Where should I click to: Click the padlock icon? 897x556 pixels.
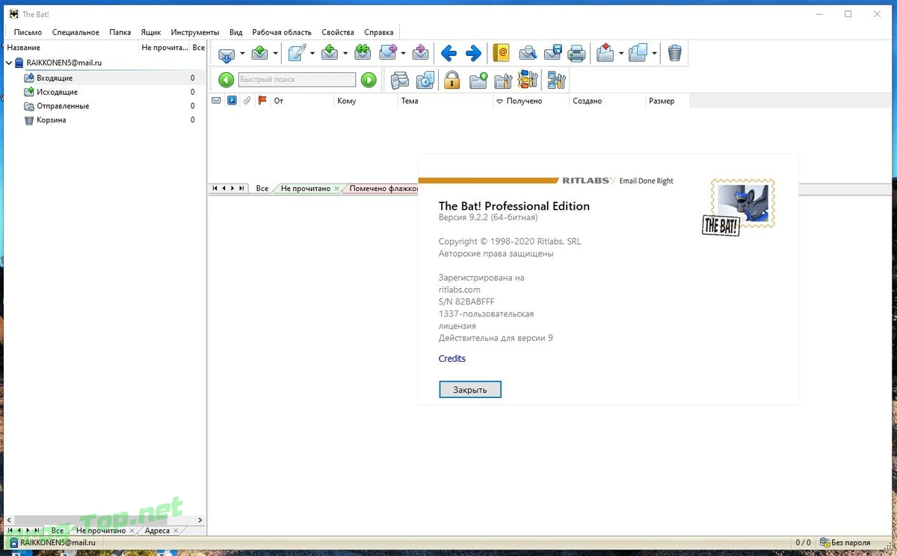click(x=451, y=80)
